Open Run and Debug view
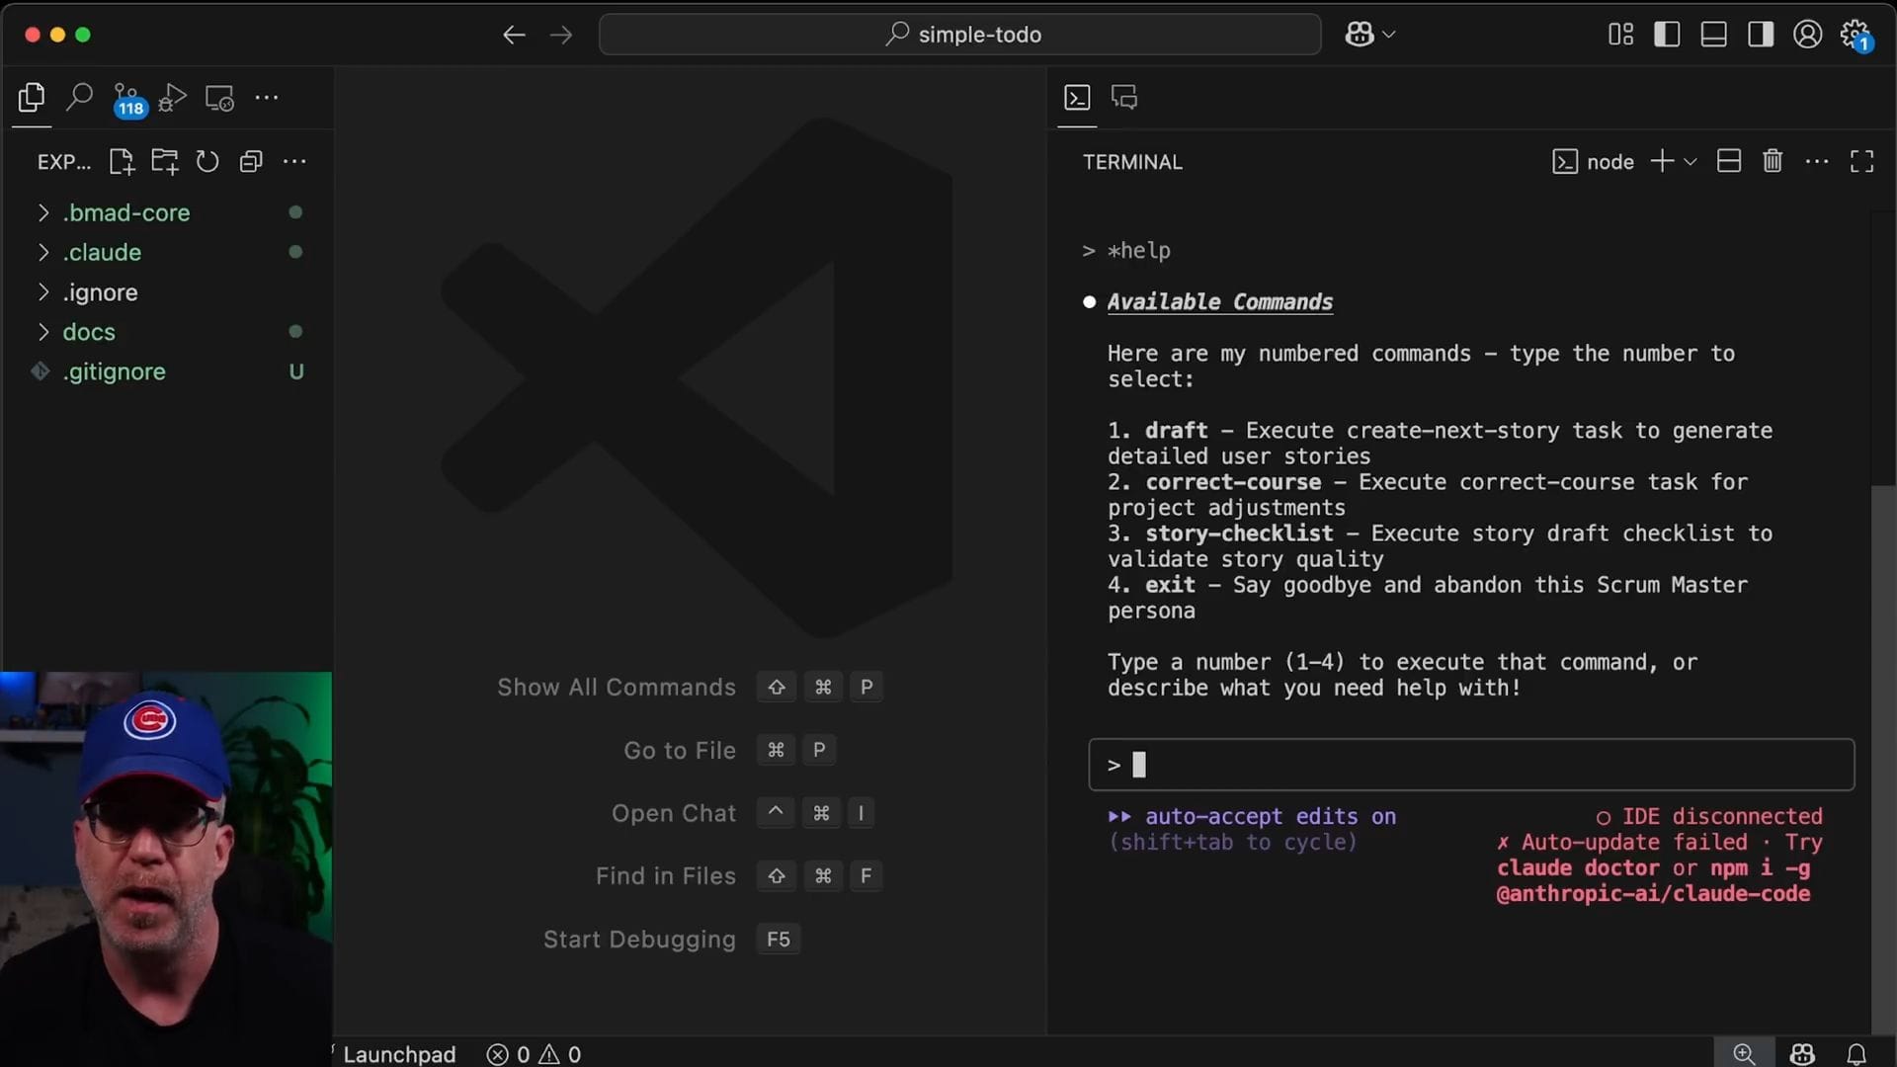This screenshot has width=1897, height=1067. (172, 98)
